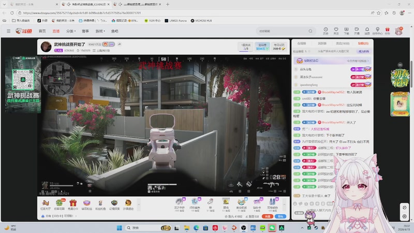Expand the activity icons list arrow
This screenshot has height=233, width=414.
139,205
